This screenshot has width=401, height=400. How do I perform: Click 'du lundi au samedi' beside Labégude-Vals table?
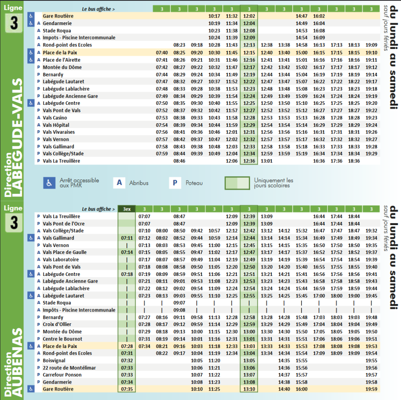[x=394, y=58]
